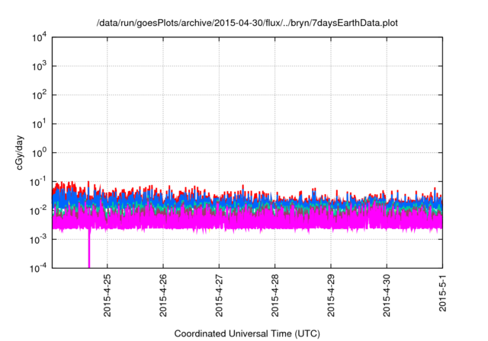The image size is (488, 341).
Task: Click the 10^2 y-axis tick label
Action: [x=39, y=95]
